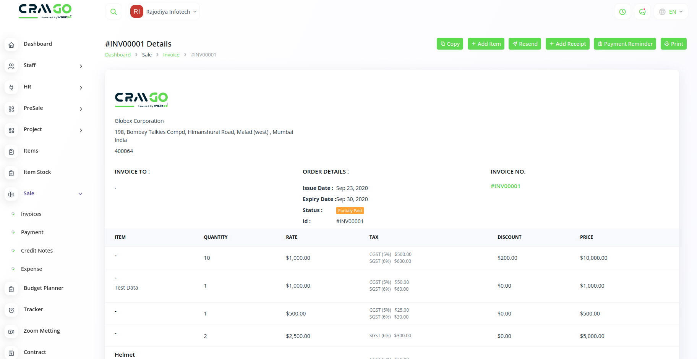Open Tracker in sidebar
Viewport: 697px width, 359px height.
33,309
